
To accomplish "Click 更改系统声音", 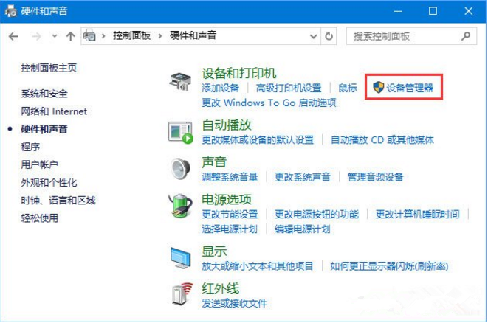I will tap(303, 177).
